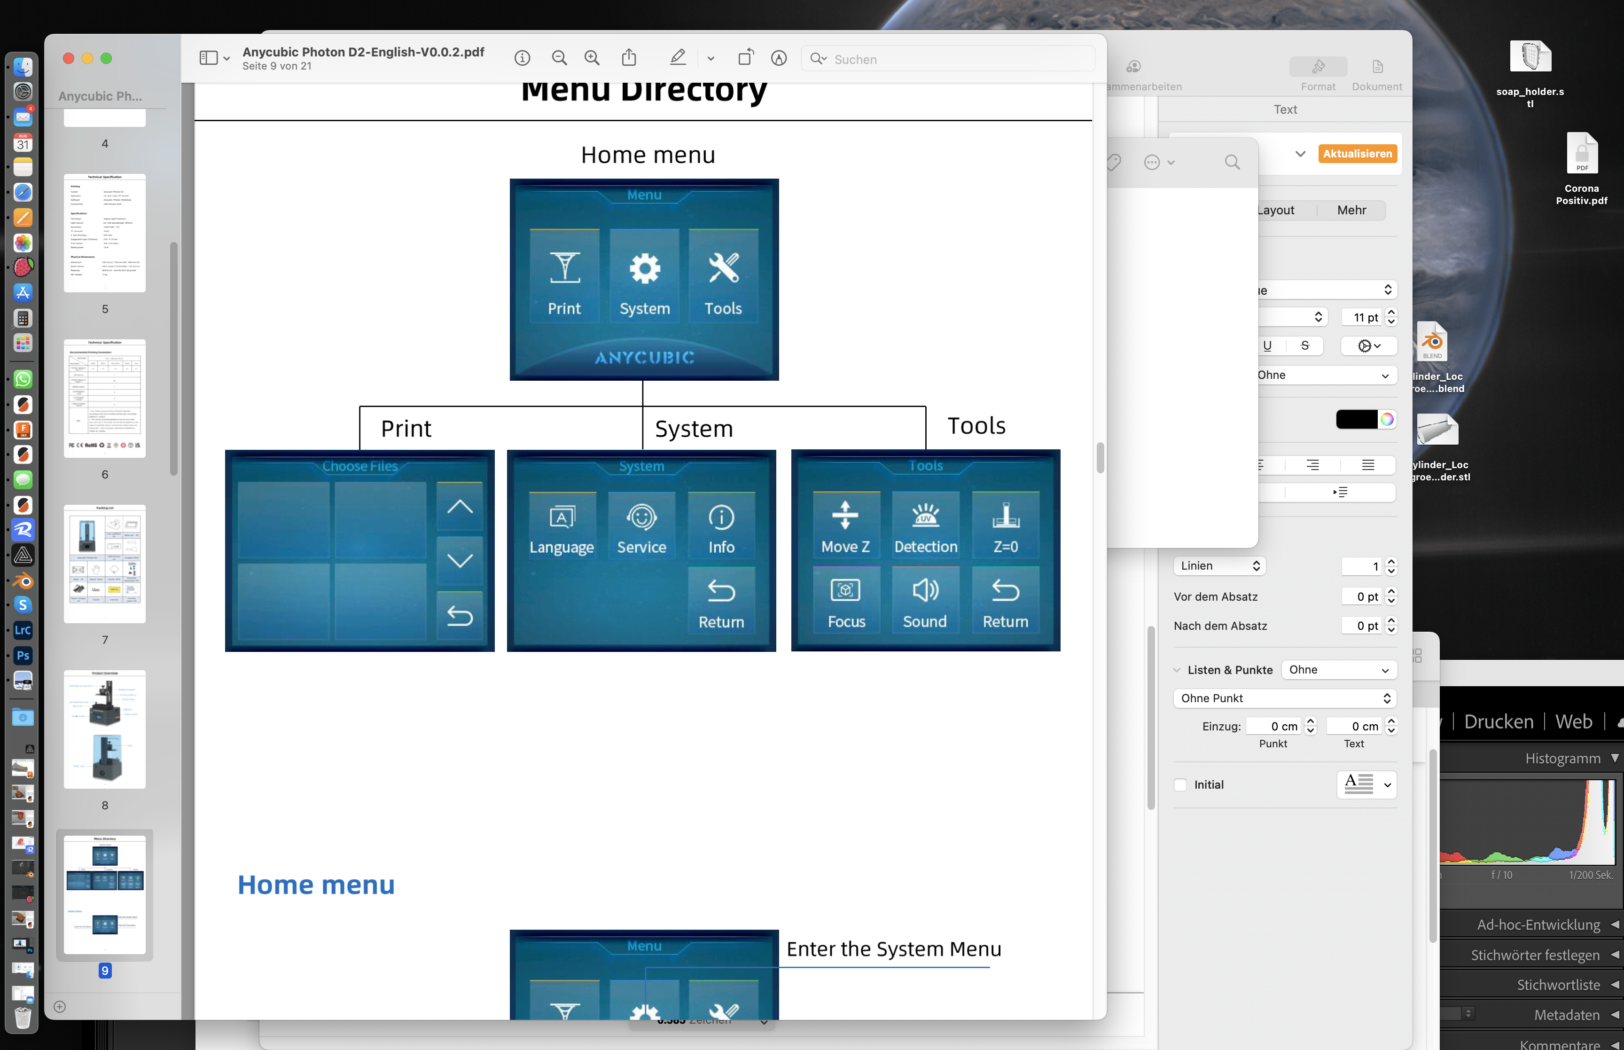Zoom in with the magnifier plus icon
Screen dimensions: 1624x1050
(592, 59)
